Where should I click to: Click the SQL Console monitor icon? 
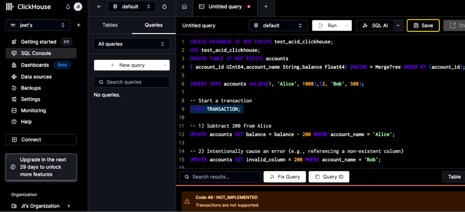coord(14,54)
